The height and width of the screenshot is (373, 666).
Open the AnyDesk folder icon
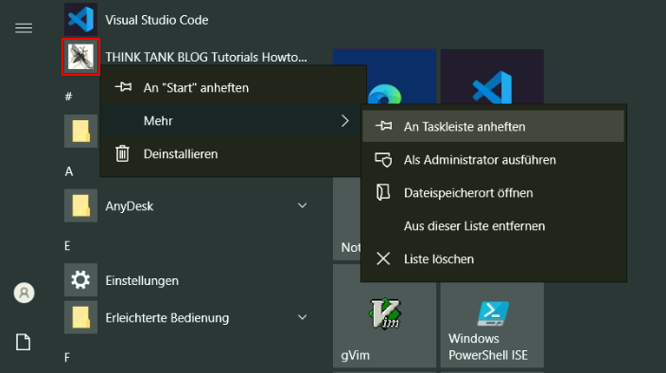pos(80,205)
